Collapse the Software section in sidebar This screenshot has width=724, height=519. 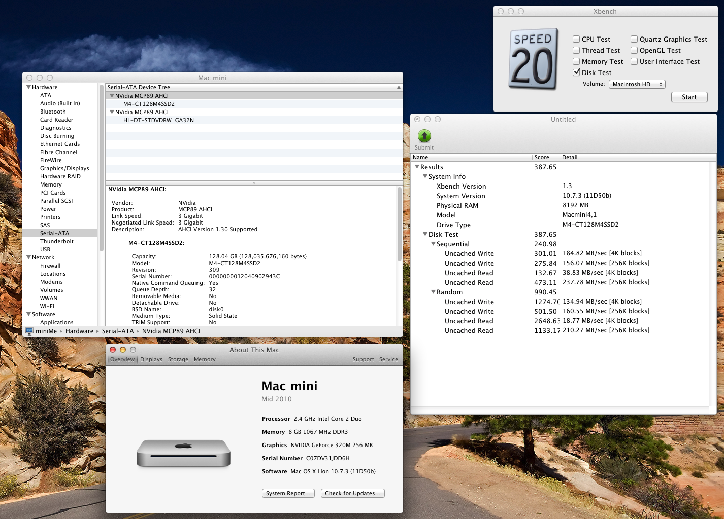[28, 314]
